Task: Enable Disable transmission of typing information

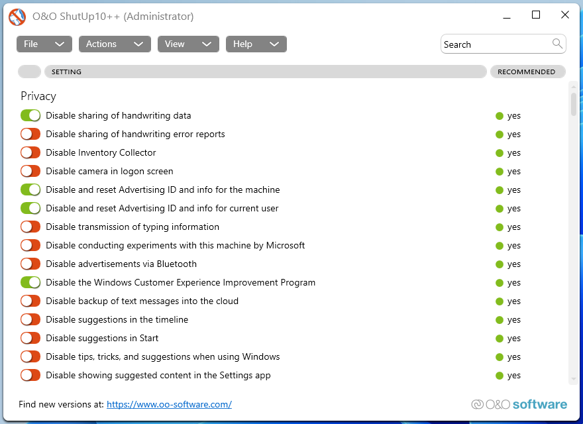Action: [30, 227]
